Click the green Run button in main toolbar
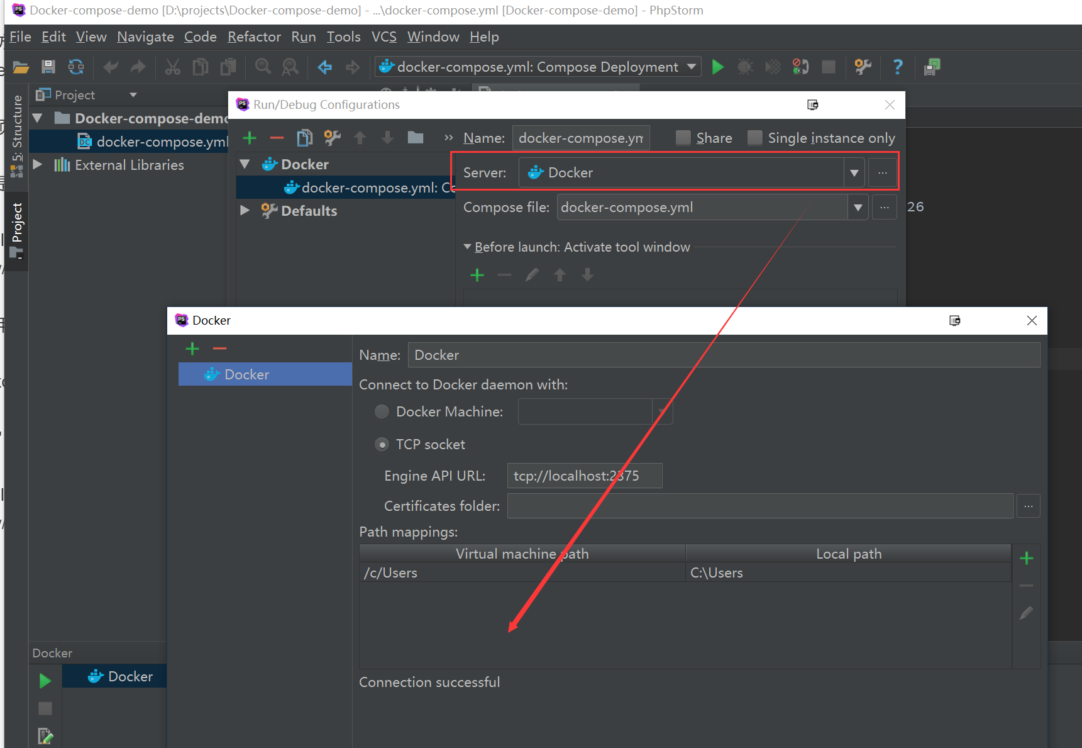The height and width of the screenshot is (748, 1082). coord(717,67)
